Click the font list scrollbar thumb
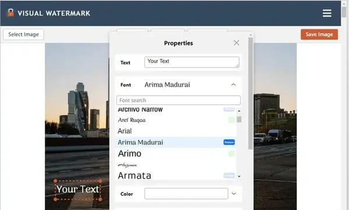 click(x=239, y=120)
